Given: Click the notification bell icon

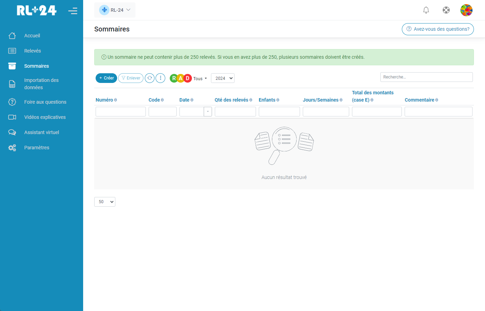Looking at the screenshot, I should click(426, 10).
